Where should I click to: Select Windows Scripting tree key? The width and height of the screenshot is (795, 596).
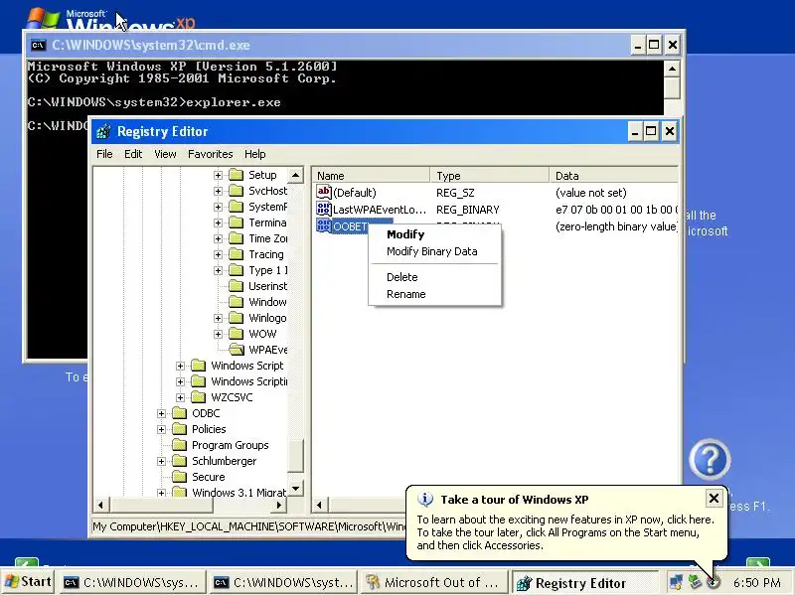(249, 381)
